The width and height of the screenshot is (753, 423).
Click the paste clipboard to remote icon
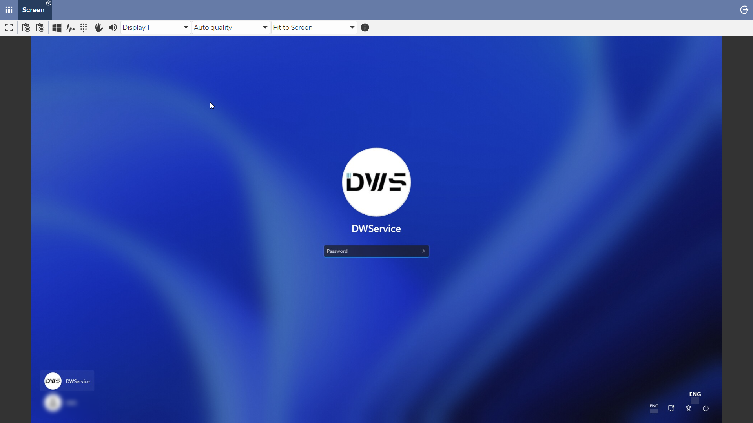40,27
